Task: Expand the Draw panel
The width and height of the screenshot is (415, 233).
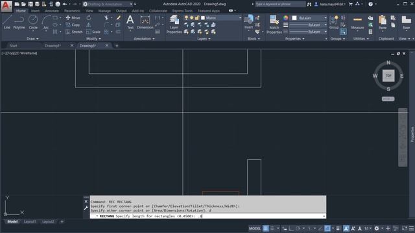Action: click(x=32, y=39)
